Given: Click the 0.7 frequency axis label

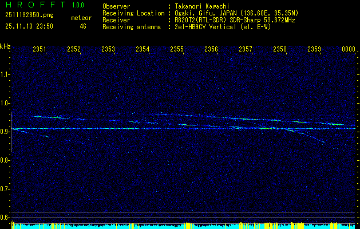Looking at the screenshot, I should (x=5, y=189).
